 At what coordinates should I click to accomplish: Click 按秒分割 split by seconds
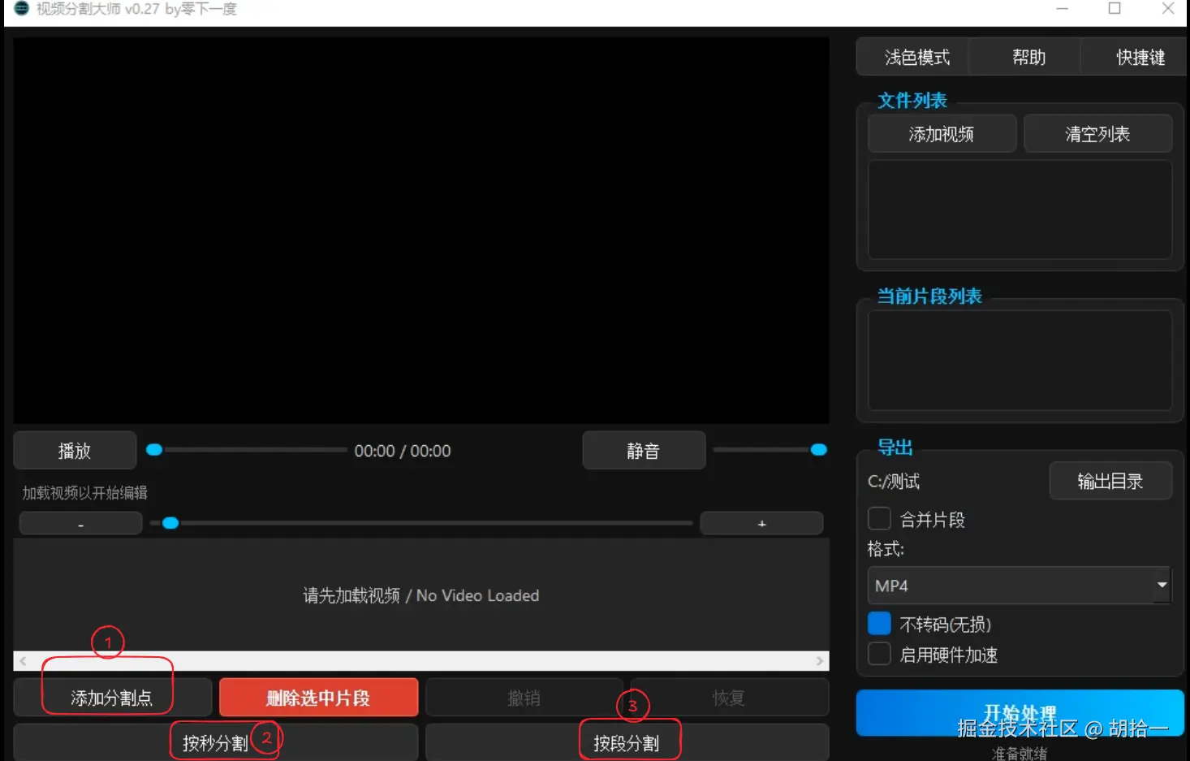[215, 743]
